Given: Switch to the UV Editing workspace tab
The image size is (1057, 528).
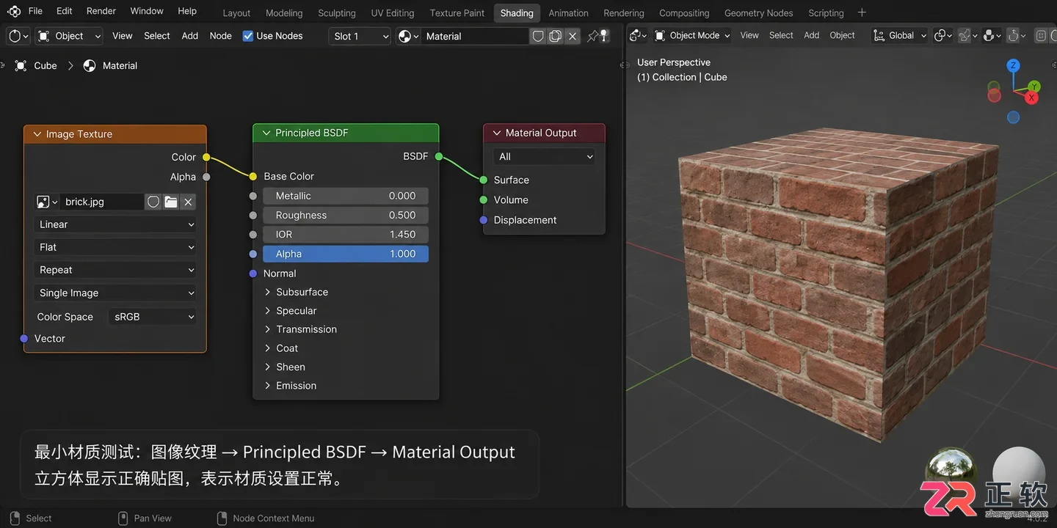Looking at the screenshot, I should 393,12.
